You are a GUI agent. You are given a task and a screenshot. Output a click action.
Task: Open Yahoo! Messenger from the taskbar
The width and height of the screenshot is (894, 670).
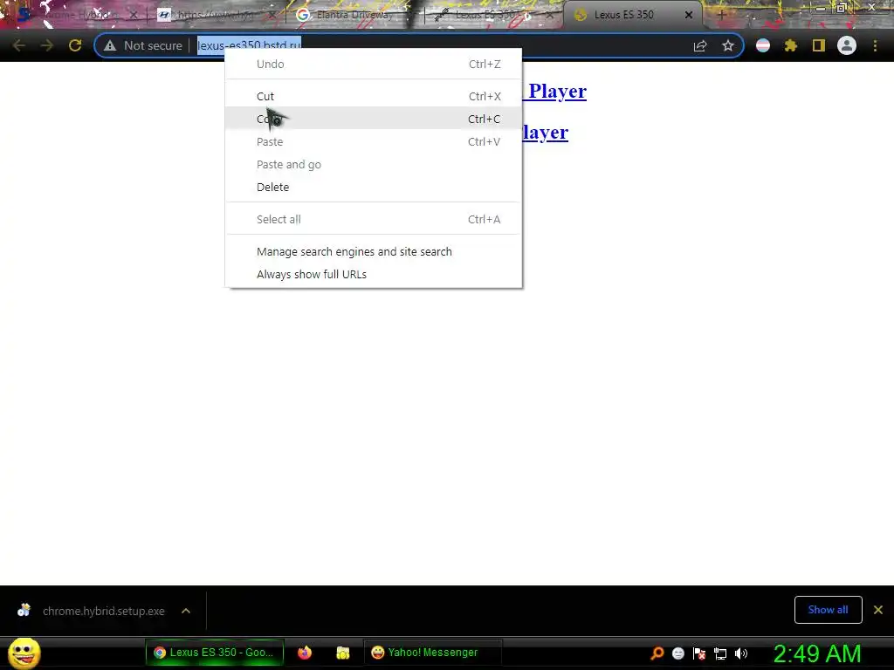(x=432, y=653)
